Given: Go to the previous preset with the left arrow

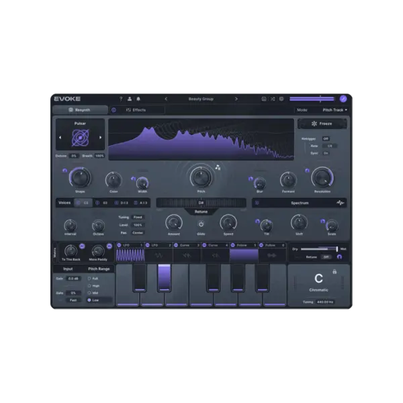Looking at the screenshot, I should point(166,99).
